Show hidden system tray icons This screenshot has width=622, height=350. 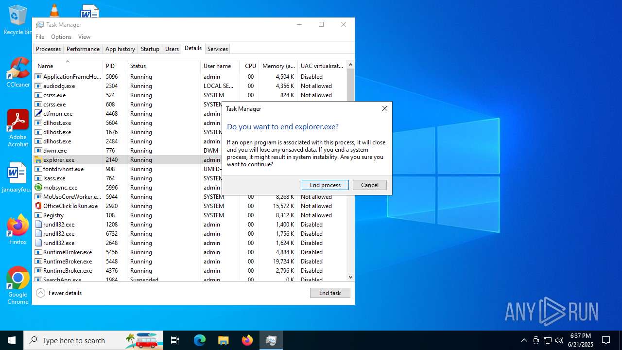(x=524, y=340)
